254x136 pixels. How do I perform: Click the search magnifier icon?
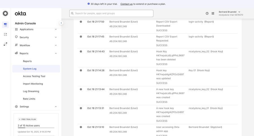[72, 13]
